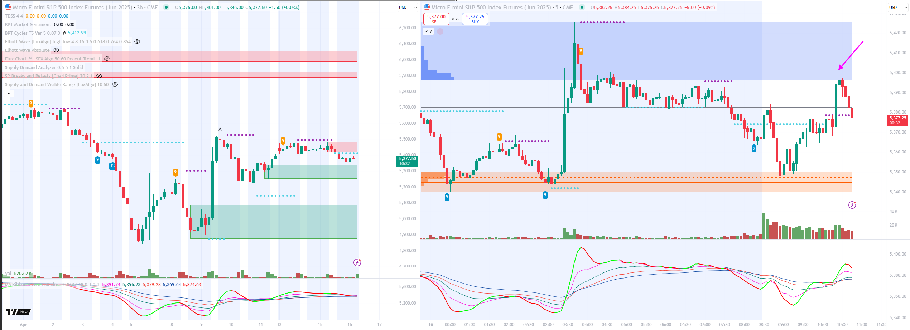Click the 5,377.25 red price label on 5-minute axis

(897, 120)
